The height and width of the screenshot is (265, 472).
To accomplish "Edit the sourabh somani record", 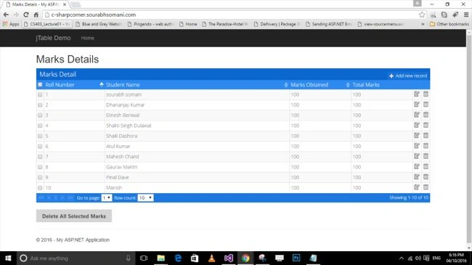I will 417,94.
